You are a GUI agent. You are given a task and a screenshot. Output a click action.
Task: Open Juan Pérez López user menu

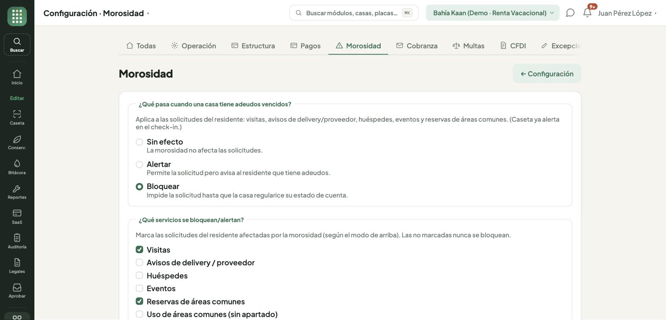click(x=627, y=13)
